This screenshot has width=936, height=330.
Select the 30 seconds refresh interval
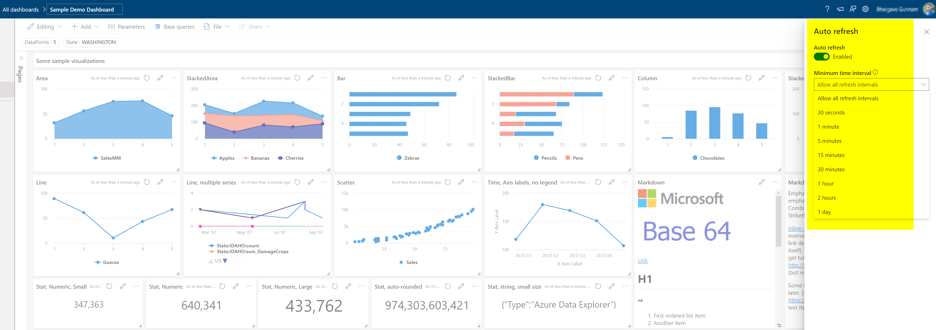click(831, 113)
